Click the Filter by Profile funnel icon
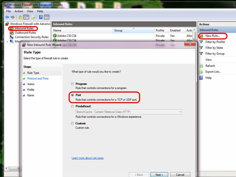This screenshot has height=177, width=236. 201,42
